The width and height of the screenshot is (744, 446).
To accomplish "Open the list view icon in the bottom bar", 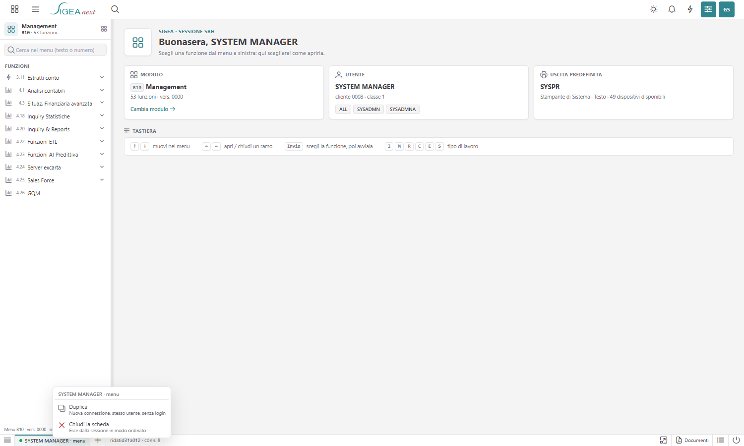I will coord(721,440).
